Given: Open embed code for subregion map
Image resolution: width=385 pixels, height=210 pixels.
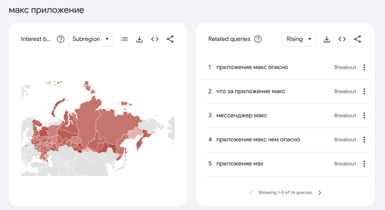Looking at the screenshot, I should pyautogui.click(x=155, y=39).
